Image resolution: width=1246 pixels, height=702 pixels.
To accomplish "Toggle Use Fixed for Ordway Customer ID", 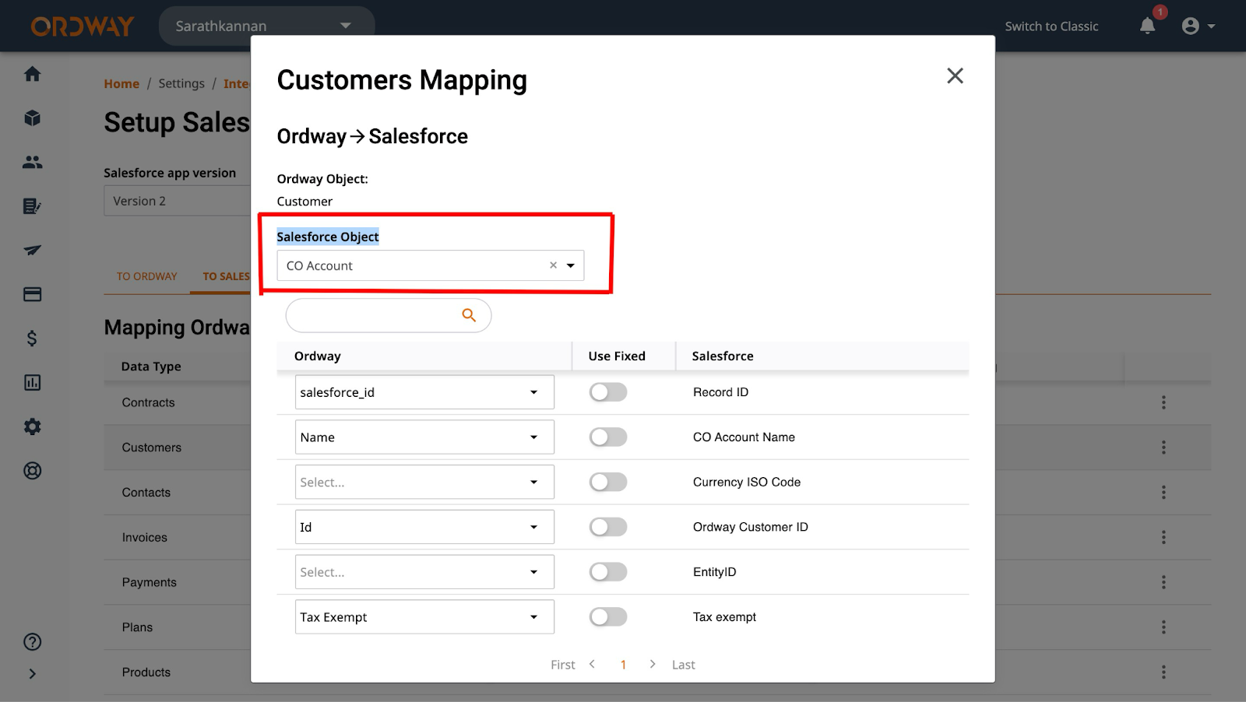I will [x=608, y=527].
